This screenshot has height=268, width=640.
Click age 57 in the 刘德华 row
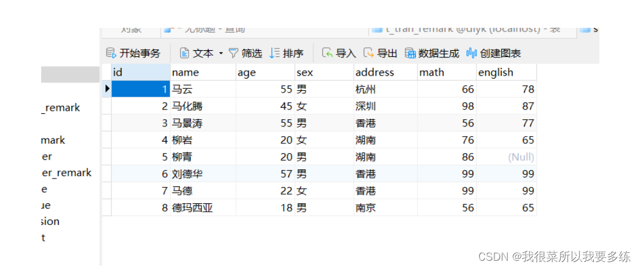tap(265, 174)
